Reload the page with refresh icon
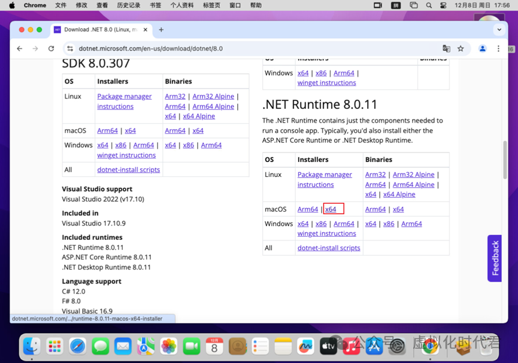 click(x=51, y=48)
